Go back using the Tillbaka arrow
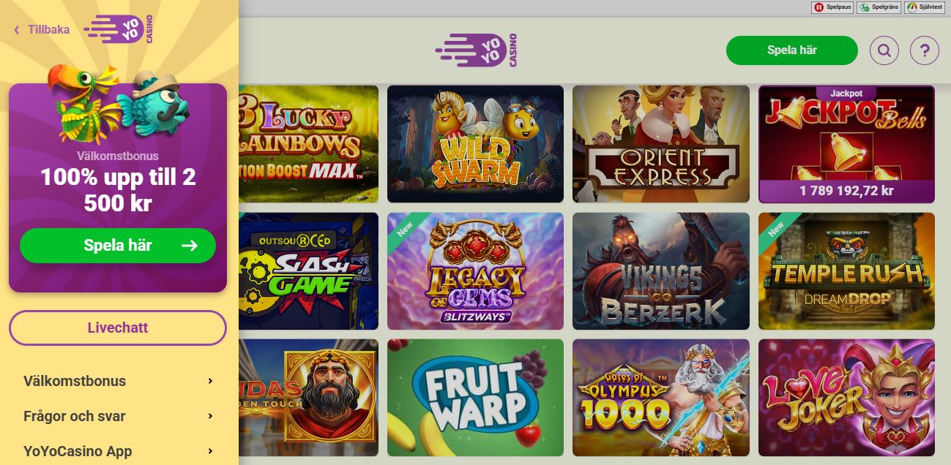Viewport: 951px width, 465px height. tap(16, 30)
